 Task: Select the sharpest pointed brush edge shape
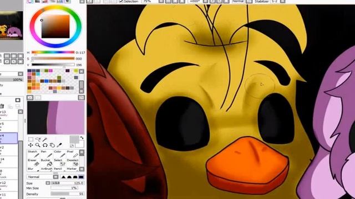tap(63, 177)
